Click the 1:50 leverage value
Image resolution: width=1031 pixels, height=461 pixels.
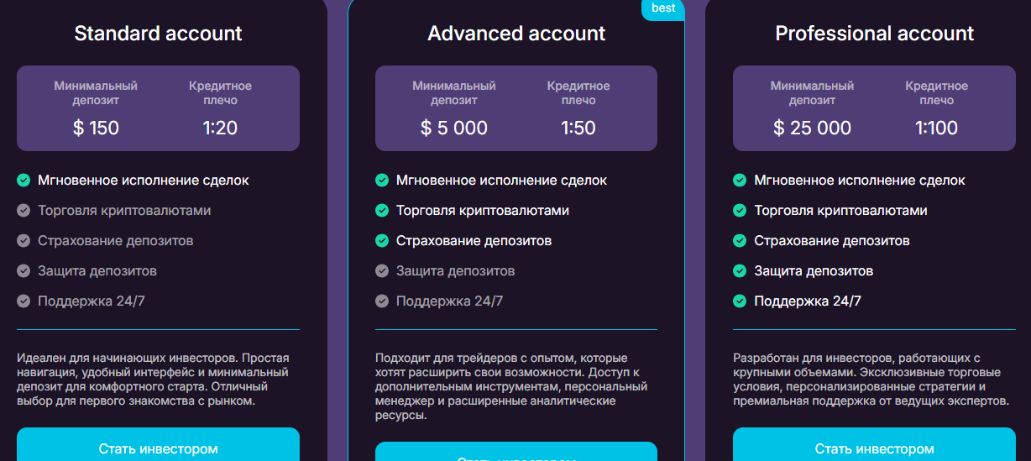pos(578,128)
